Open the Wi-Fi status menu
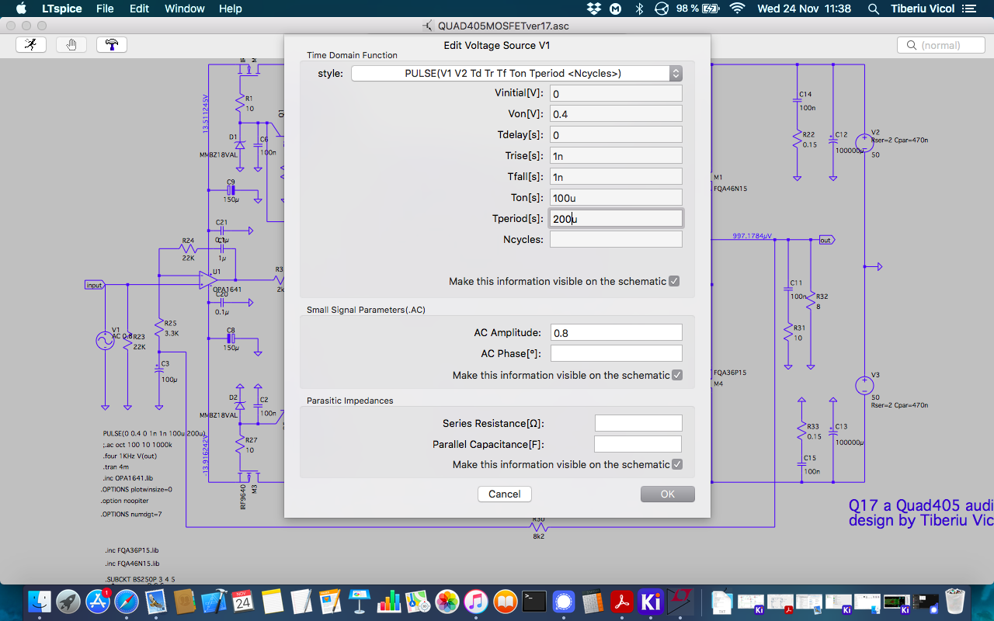The height and width of the screenshot is (621, 994). coord(737,9)
